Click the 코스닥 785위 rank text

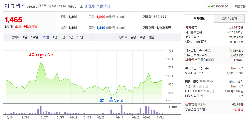click(x=235, y=32)
